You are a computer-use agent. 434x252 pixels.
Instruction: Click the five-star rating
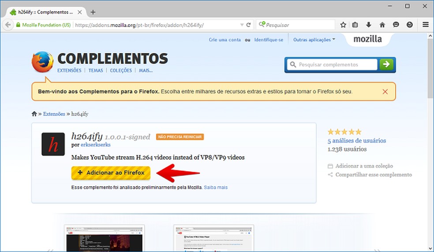pyautogui.click(x=344, y=132)
